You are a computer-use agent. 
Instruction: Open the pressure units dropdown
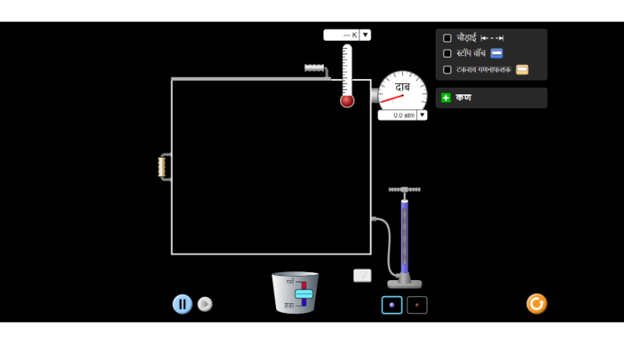[x=422, y=115]
